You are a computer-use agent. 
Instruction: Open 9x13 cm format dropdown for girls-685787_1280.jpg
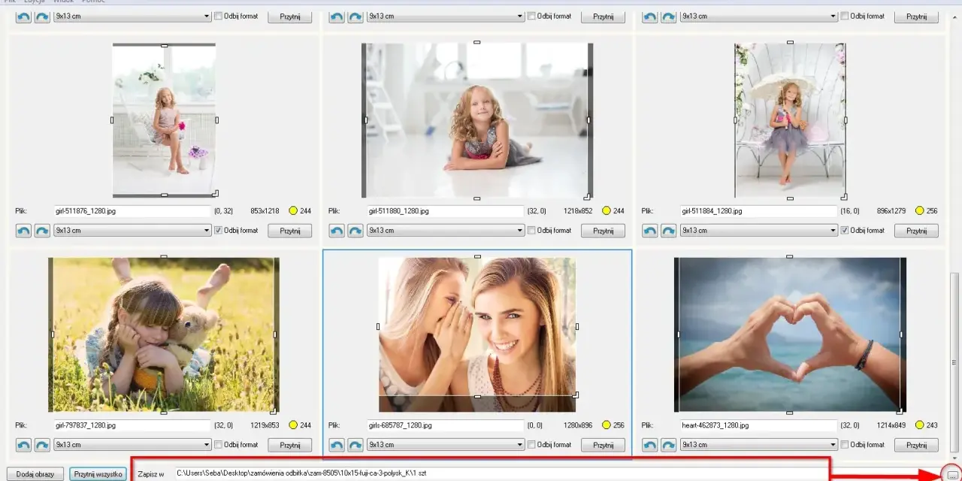(x=446, y=445)
